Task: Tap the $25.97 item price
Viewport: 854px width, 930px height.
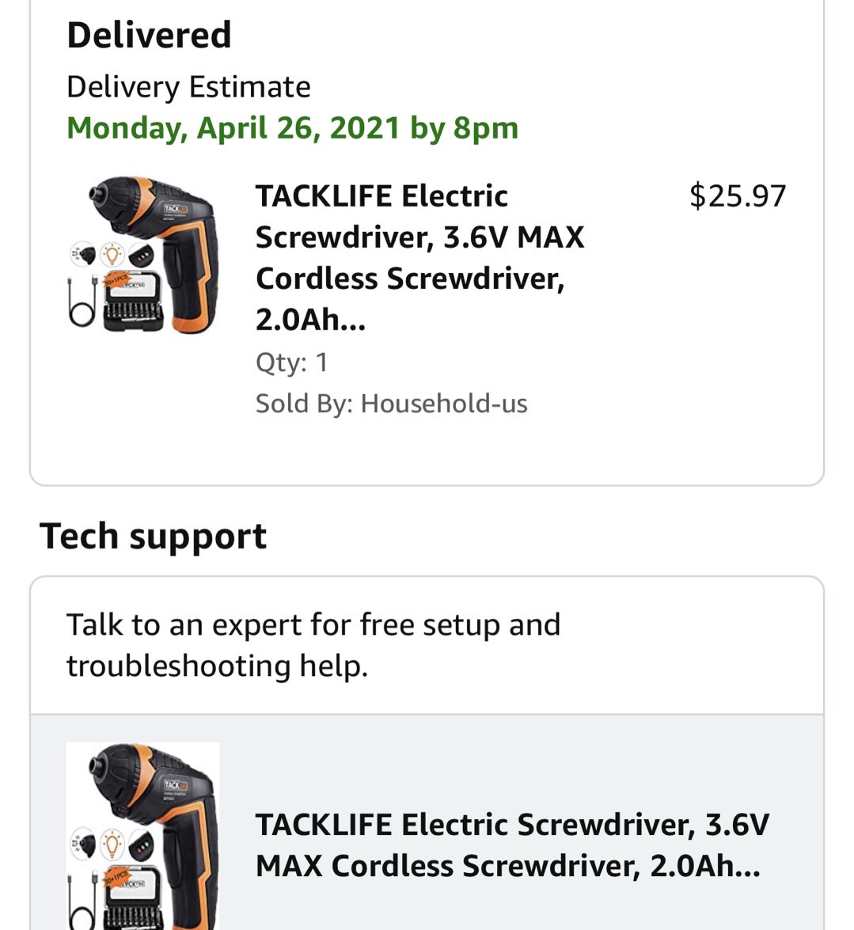Action: [738, 195]
